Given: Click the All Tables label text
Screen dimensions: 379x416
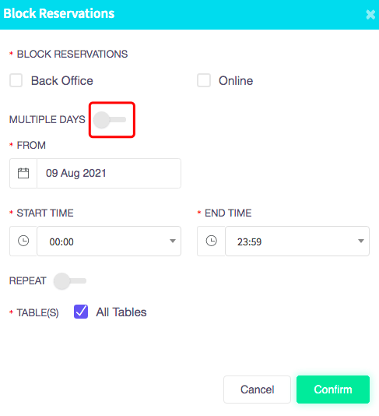Looking at the screenshot, I should [x=121, y=312].
